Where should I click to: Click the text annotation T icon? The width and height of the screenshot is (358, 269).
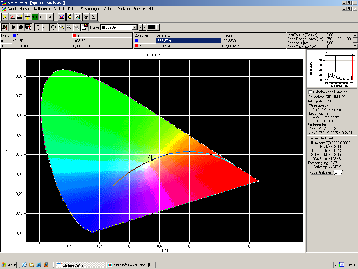tap(86, 17)
